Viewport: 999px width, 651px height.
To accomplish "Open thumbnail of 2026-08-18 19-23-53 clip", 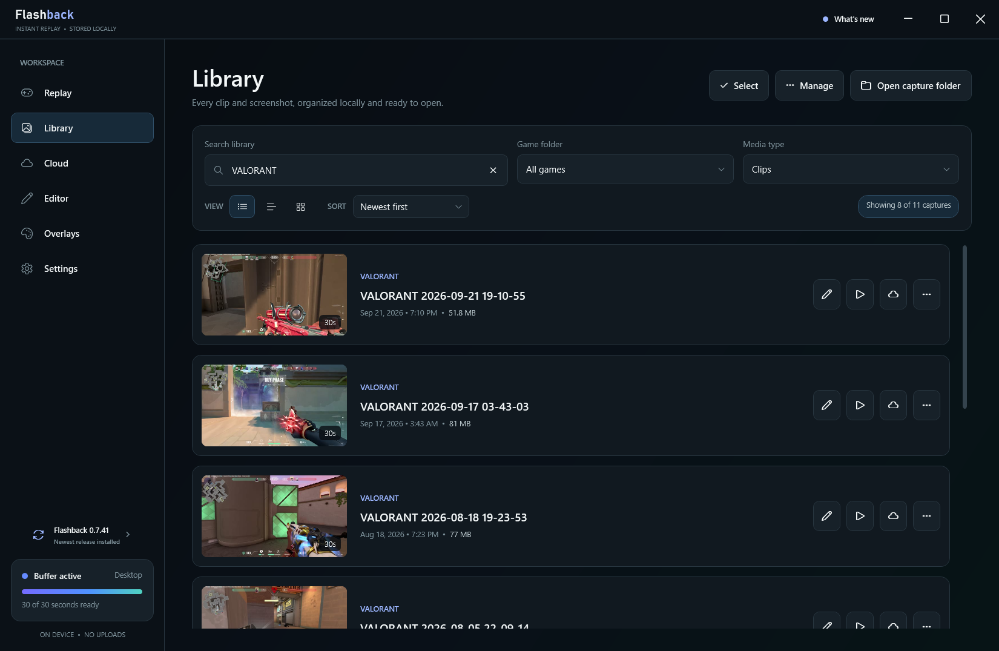I will point(274,517).
